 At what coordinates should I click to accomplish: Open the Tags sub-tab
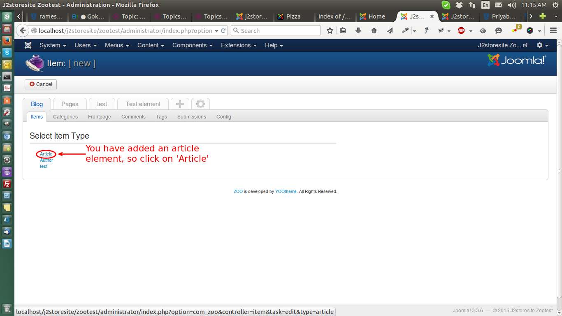pyautogui.click(x=161, y=117)
